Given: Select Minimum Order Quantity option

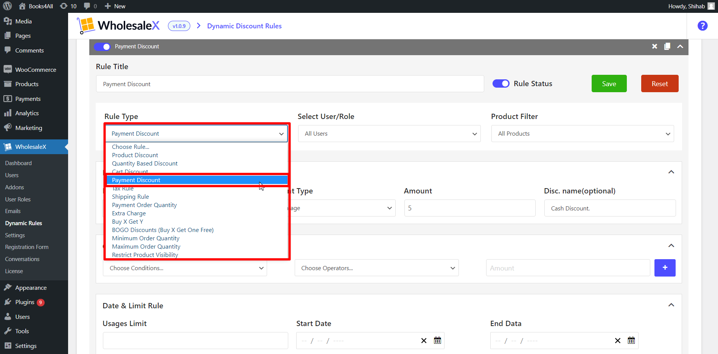Looking at the screenshot, I should coord(196,238).
